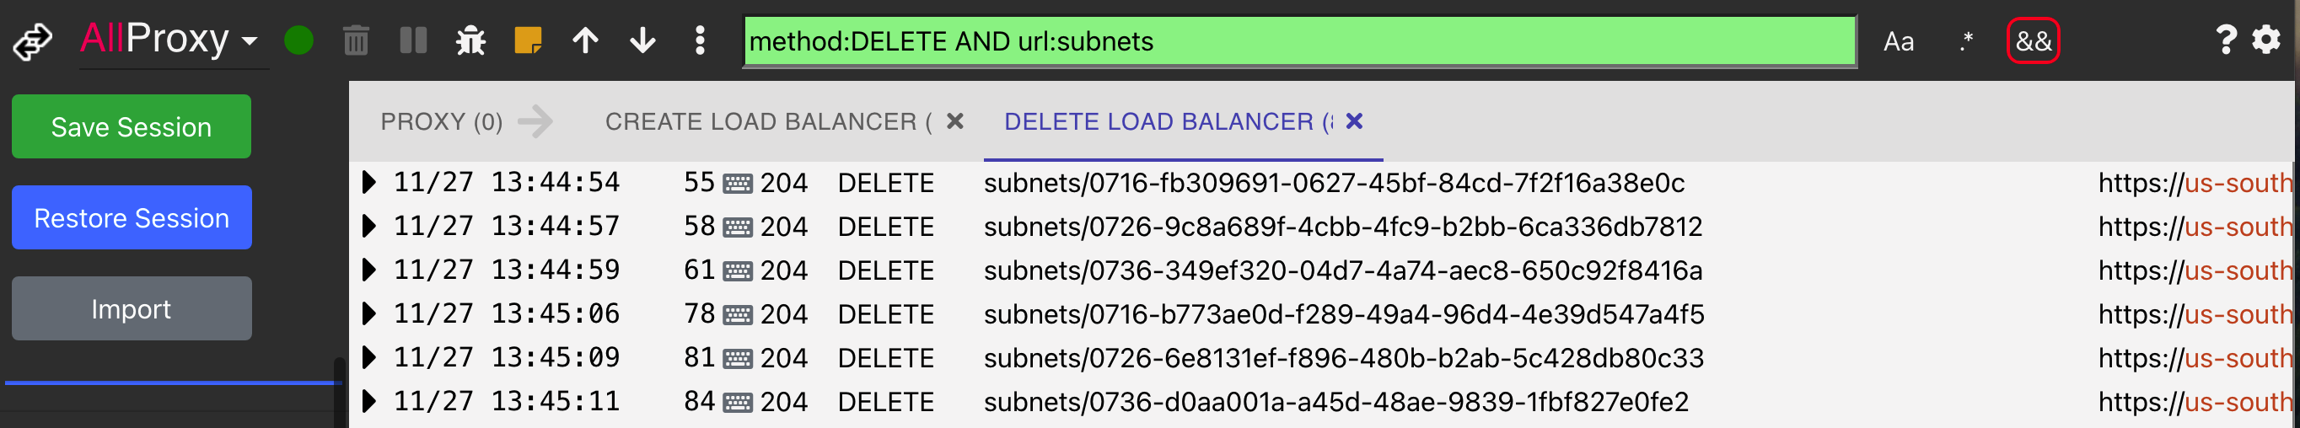This screenshot has height=428, width=2300.
Task: Open the settings gear icon
Action: [x=2266, y=40]
